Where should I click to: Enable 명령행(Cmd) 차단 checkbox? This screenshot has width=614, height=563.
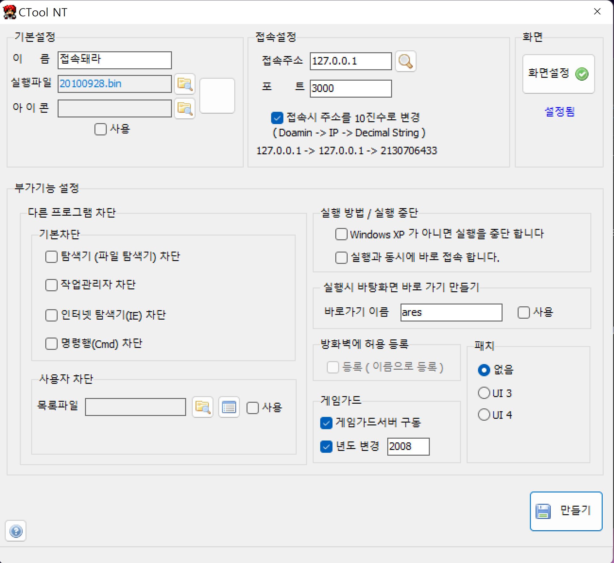click(x=51, y=344)
